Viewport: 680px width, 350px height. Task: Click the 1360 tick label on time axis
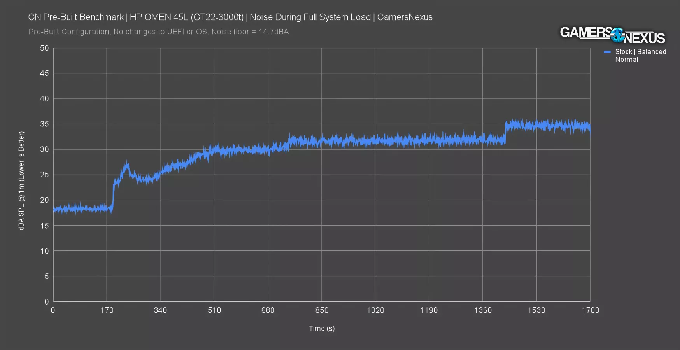point(482,310)
